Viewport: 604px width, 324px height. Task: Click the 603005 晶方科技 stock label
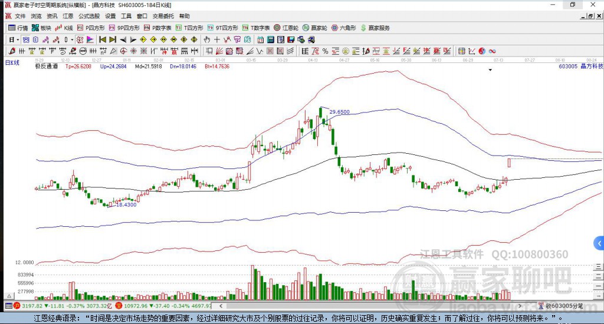pos(581,66)
